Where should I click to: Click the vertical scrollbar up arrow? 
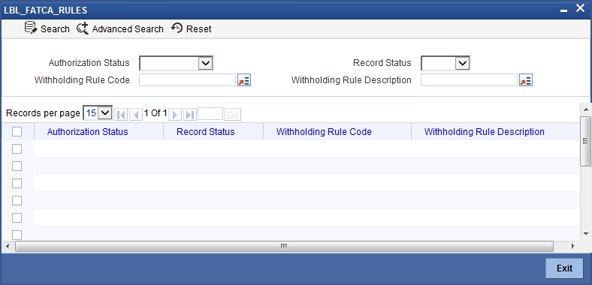tap(586, 109)
